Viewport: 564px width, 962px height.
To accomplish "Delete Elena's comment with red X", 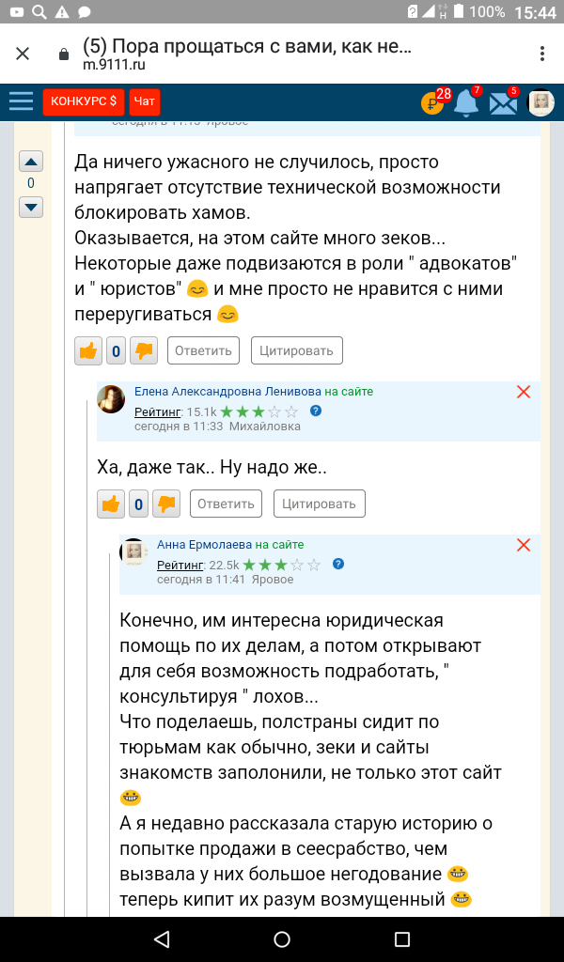I will tap(524, 392).
